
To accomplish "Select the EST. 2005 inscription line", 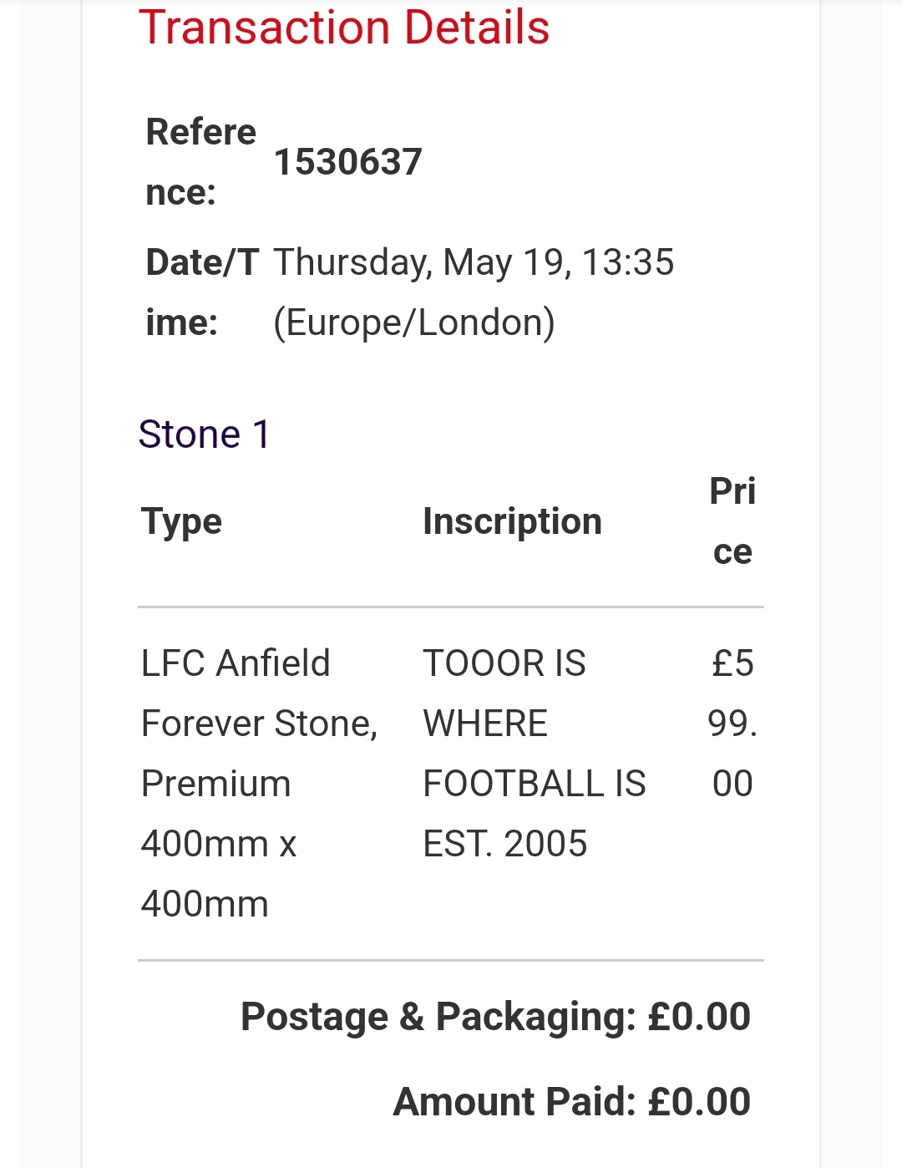I will click(505, 844).
